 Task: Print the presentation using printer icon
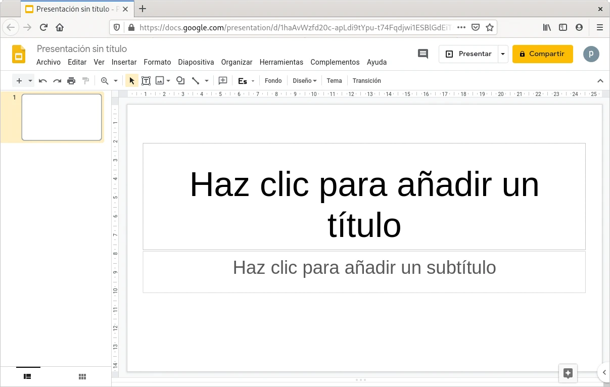coord(71,81)
